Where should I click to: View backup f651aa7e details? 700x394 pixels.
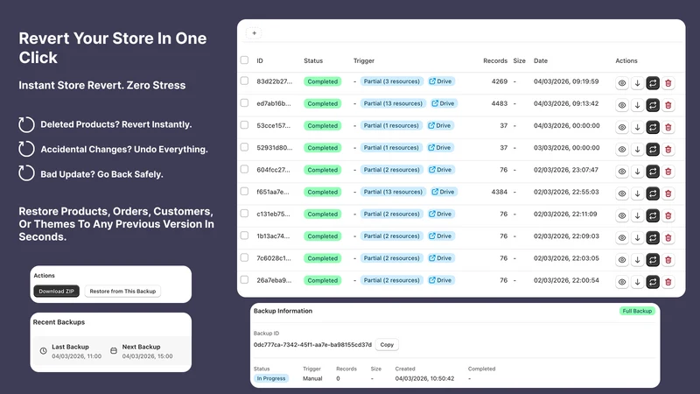click(622, 193)
